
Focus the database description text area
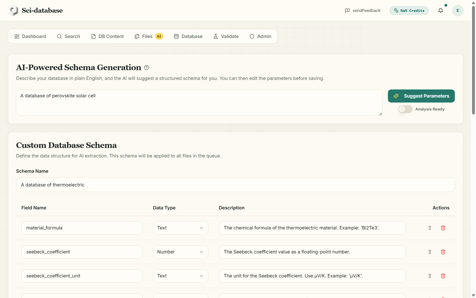[199, 103]
